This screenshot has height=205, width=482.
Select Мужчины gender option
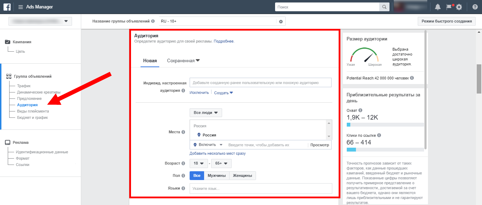pos(216,175)
